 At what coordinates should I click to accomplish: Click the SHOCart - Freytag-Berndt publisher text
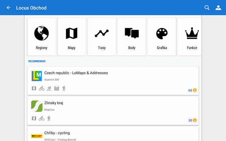coord(60,139)
